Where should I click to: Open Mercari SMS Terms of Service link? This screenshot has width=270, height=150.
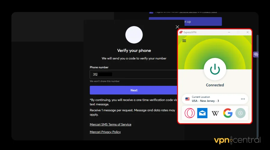110,124
